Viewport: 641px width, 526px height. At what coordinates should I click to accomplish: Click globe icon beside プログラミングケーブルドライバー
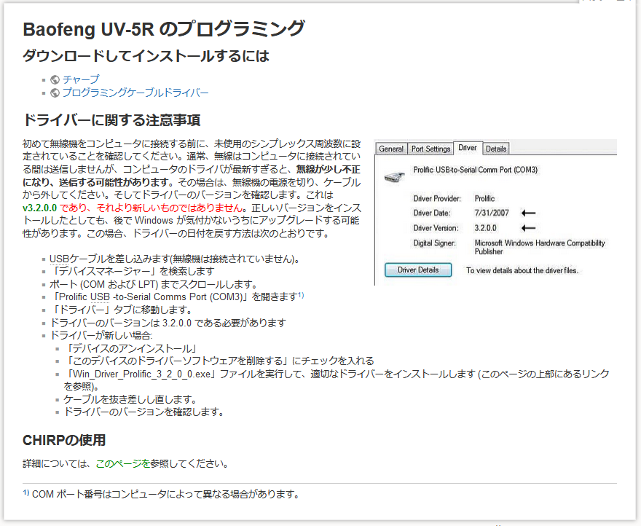pos(55,93)
